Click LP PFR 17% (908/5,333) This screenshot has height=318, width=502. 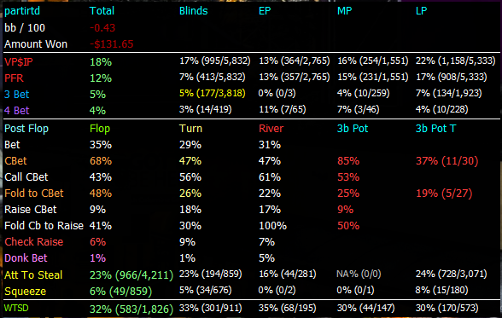(x=451, y=77)
